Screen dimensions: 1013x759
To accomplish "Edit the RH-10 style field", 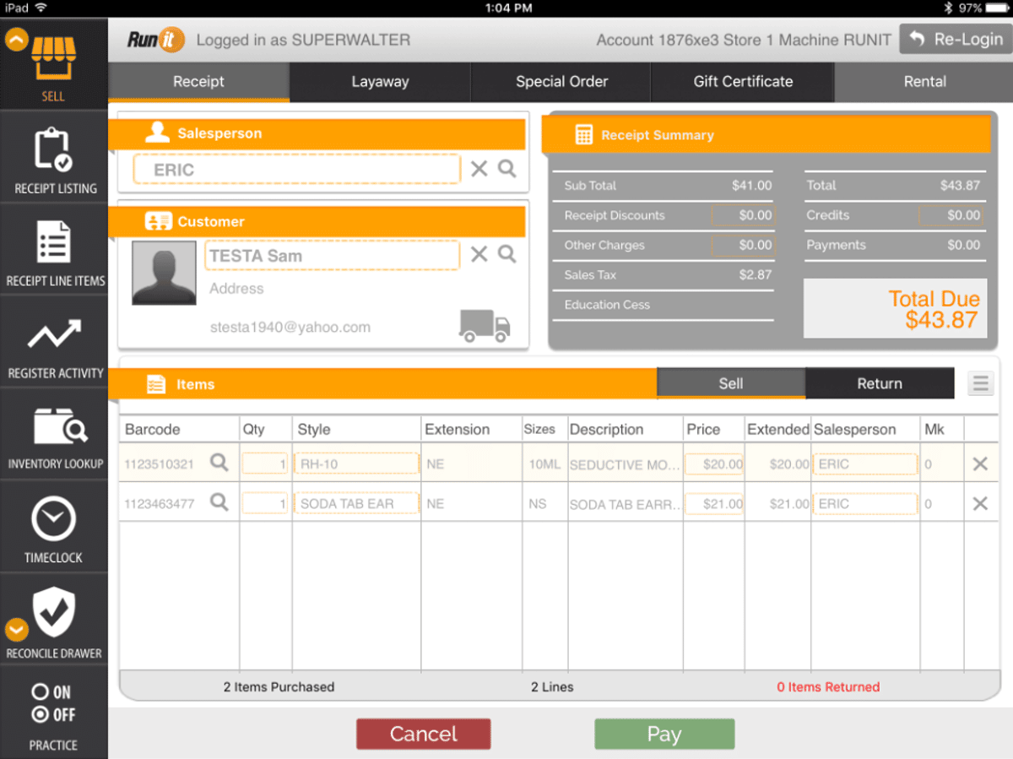I will [357, 464].
